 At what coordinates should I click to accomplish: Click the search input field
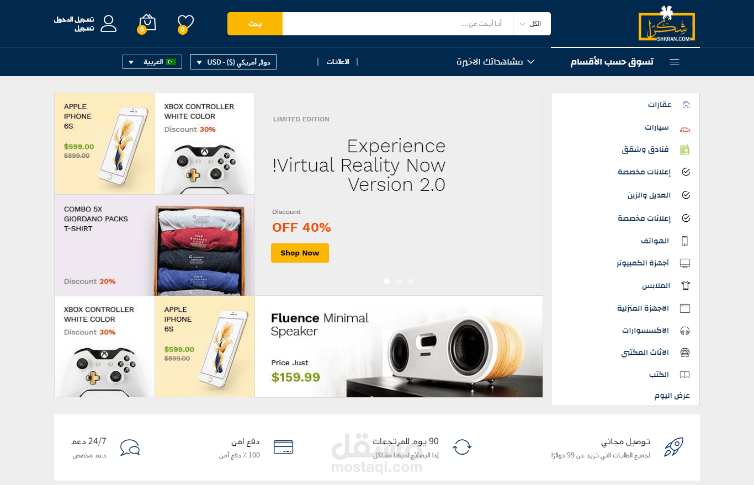point(398,24)
